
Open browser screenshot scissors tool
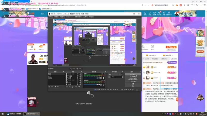188,5
